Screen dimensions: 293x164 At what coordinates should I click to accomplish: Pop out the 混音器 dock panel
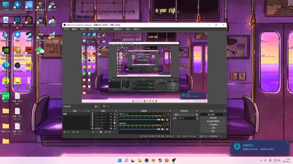tap(170, 111)
